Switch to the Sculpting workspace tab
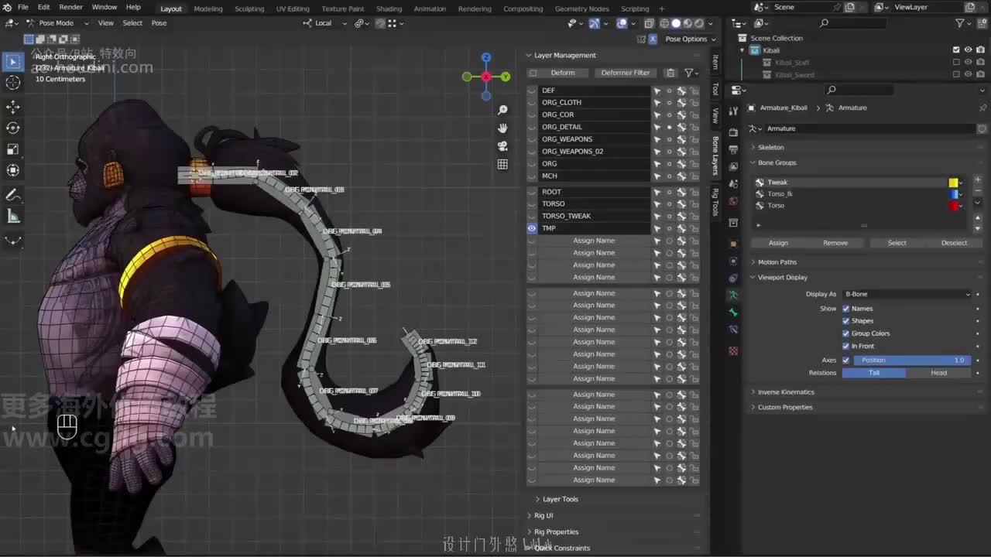Screen dimensions: 991x557 coord(249,9)
